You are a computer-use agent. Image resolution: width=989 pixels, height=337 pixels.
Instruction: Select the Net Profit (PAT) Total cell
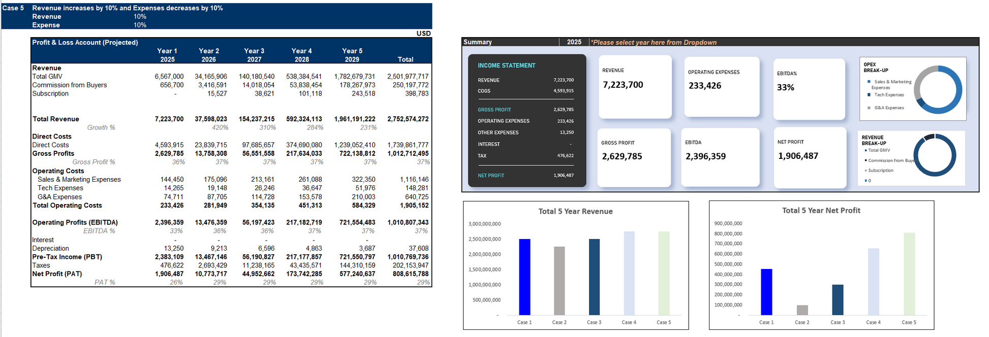coord(408,274)
